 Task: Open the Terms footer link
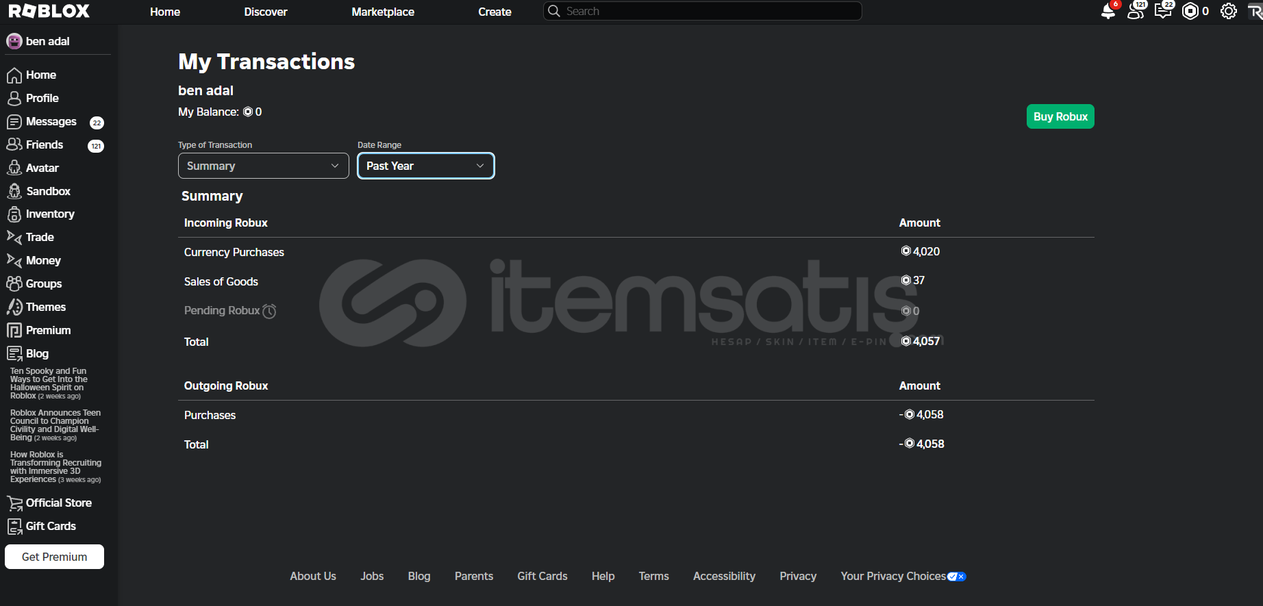654,577
